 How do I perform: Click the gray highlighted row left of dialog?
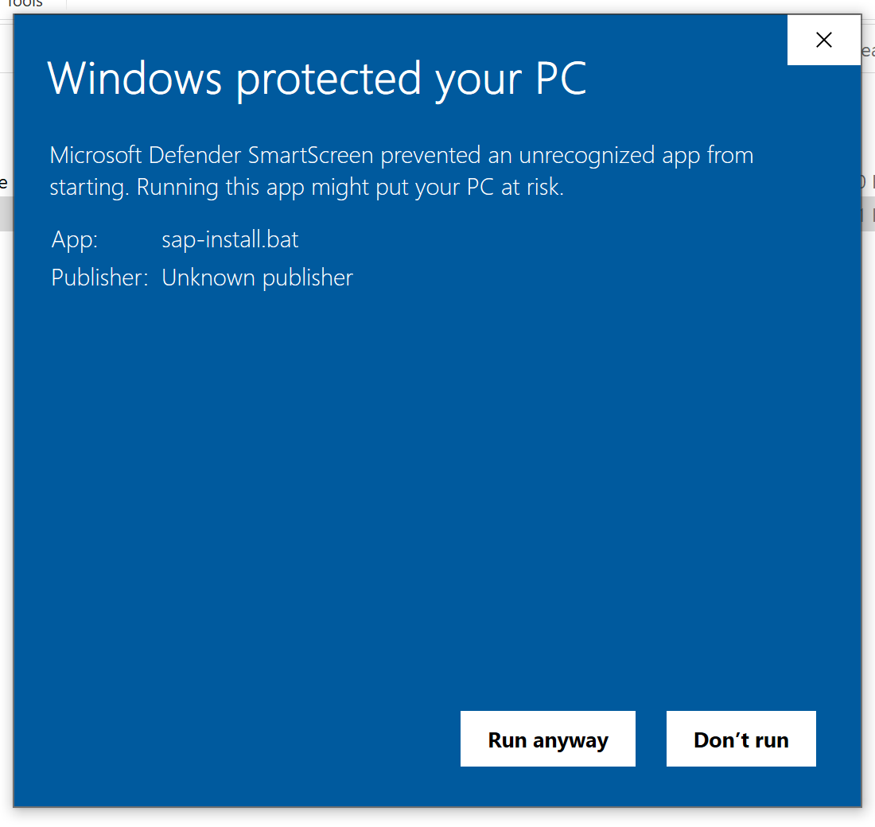[x=6, y=213]
